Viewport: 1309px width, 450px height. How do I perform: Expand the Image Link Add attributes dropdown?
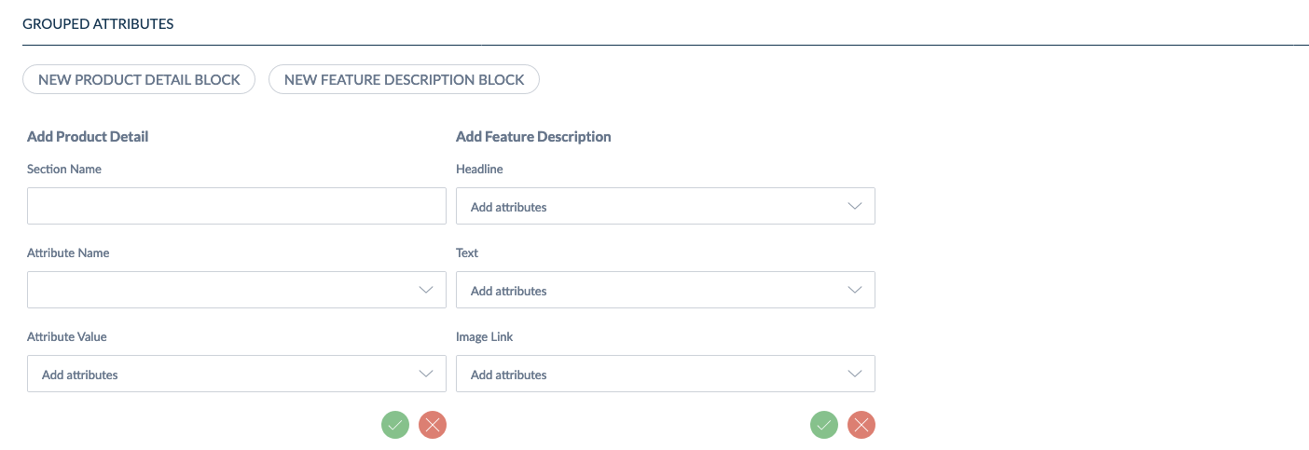tap(666, 374)
